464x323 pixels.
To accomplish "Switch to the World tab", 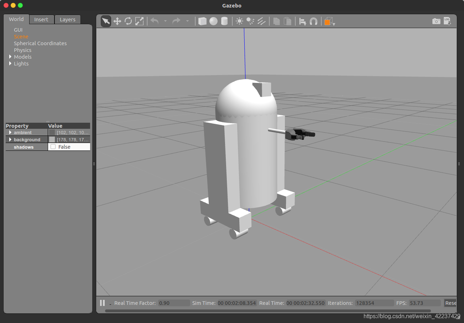I will [x=16, y=19].
